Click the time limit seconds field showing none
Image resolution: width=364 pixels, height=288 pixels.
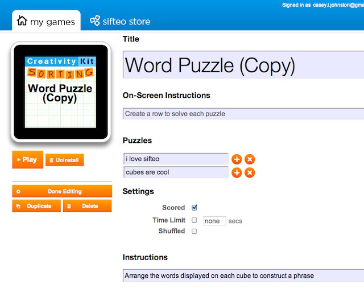214,221
